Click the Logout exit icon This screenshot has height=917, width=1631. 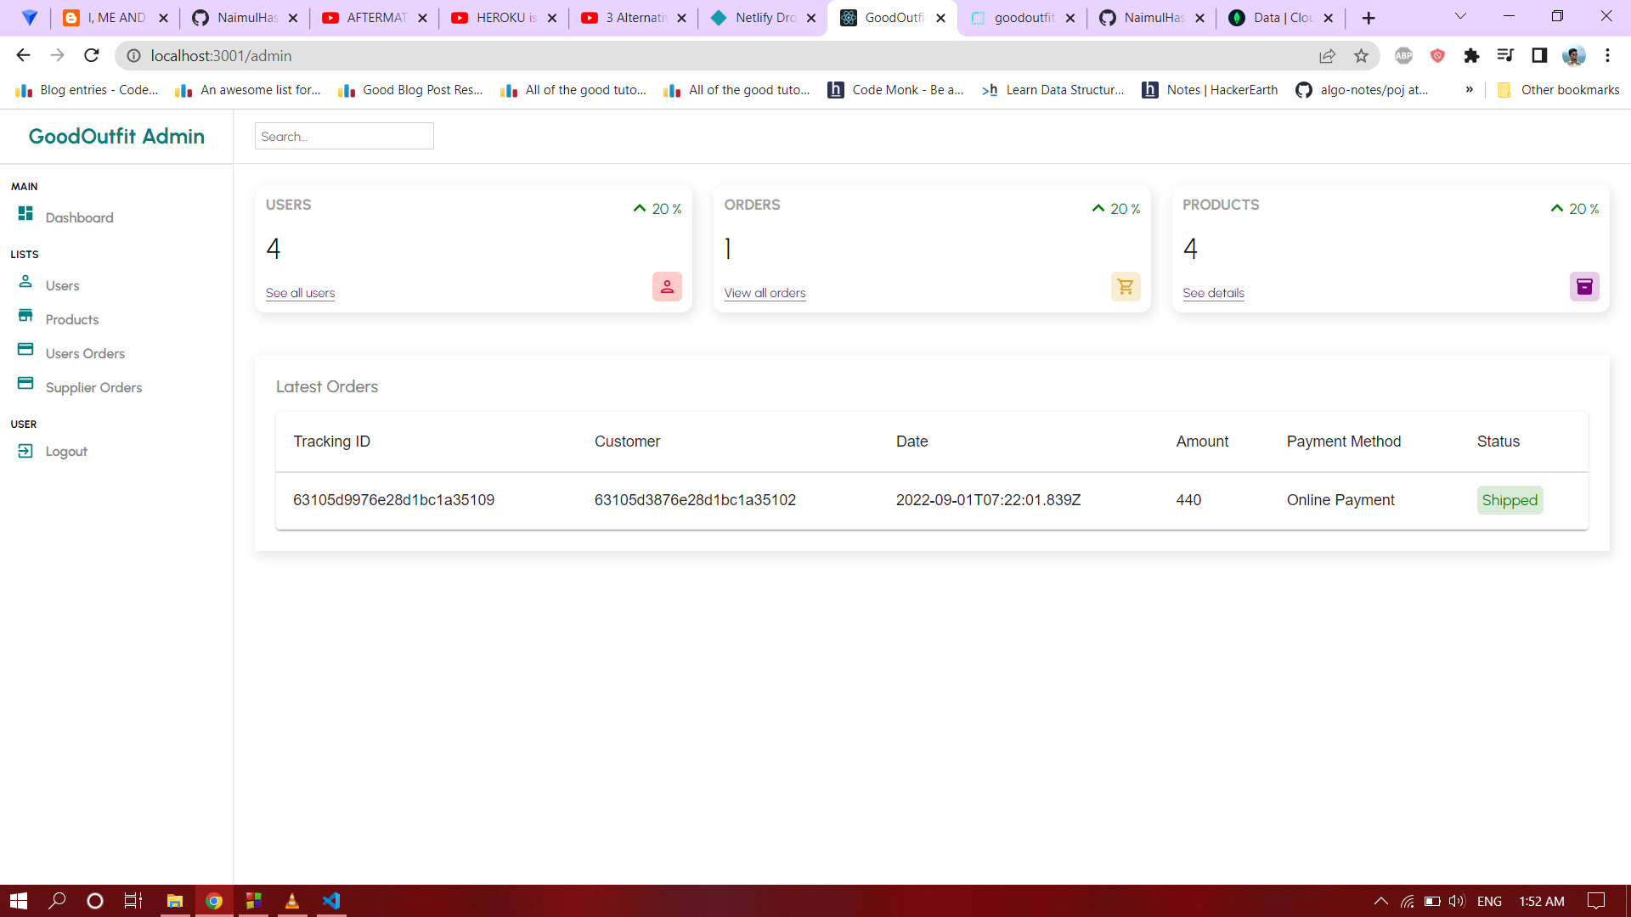coord(25,451)
